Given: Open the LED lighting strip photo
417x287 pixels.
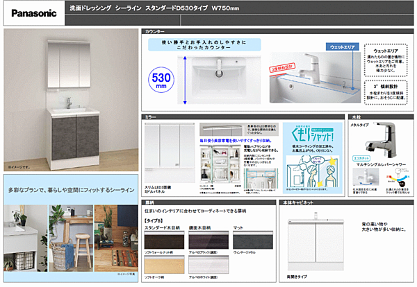Looking at the screenshot, I should (222, 130).
